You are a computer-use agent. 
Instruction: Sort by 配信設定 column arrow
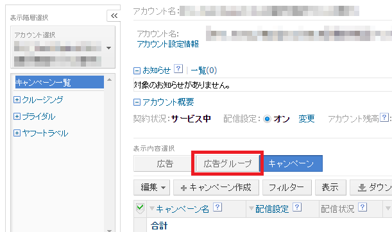coord(251,208)
